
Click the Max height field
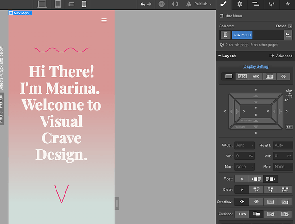pyautogui.click(x=283, y=167)
